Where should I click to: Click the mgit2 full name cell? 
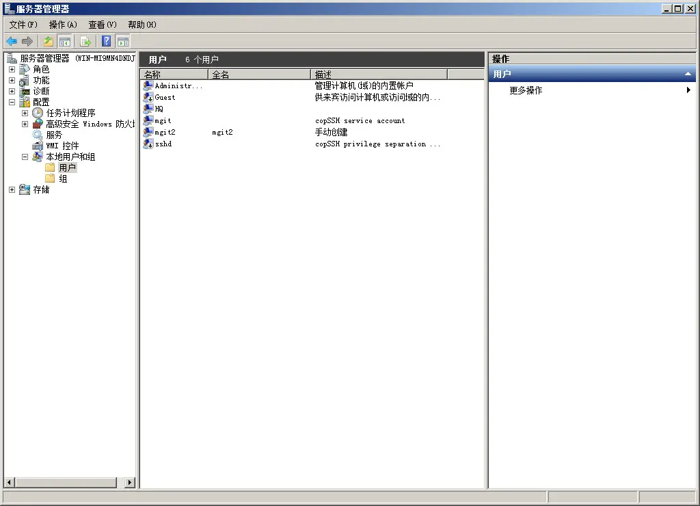point(222,132)
